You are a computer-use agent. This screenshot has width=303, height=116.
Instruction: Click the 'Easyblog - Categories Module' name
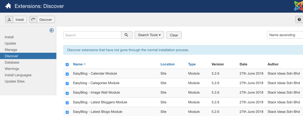point(96,83)
